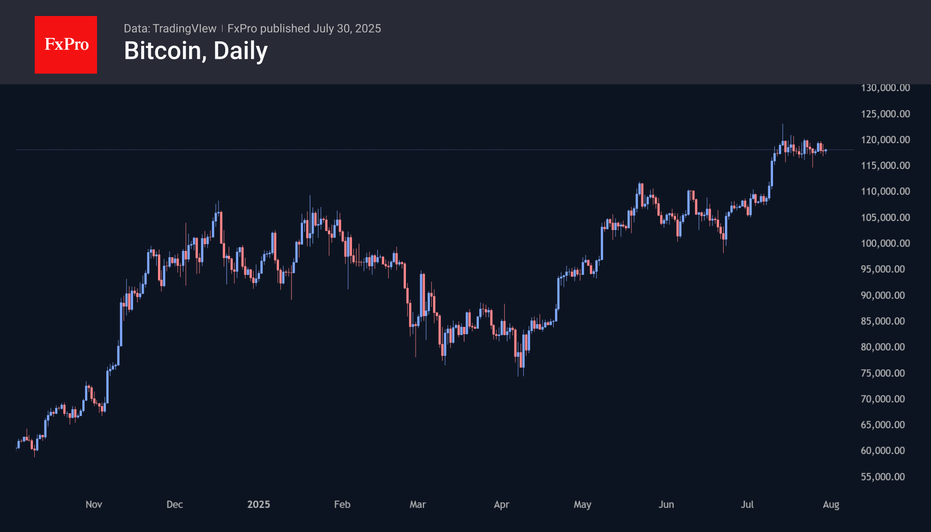
Task: Click the bold 2025 year label
Action: pos(259,504)
